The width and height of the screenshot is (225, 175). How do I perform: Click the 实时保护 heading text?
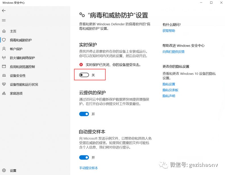[88, 45]
